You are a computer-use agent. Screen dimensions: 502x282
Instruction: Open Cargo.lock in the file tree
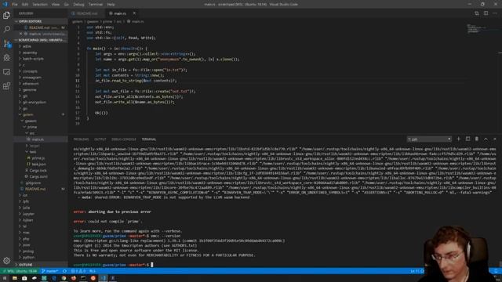[x=38, y=171]
